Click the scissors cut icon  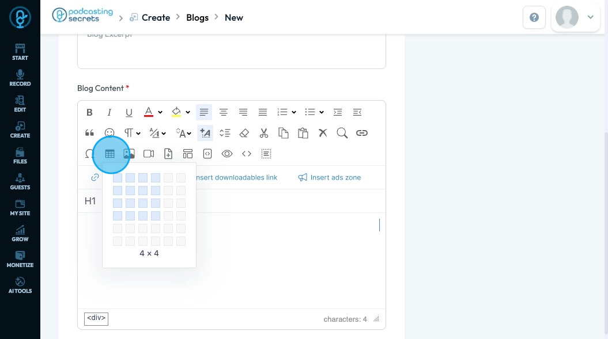click(x=264, y=133)
